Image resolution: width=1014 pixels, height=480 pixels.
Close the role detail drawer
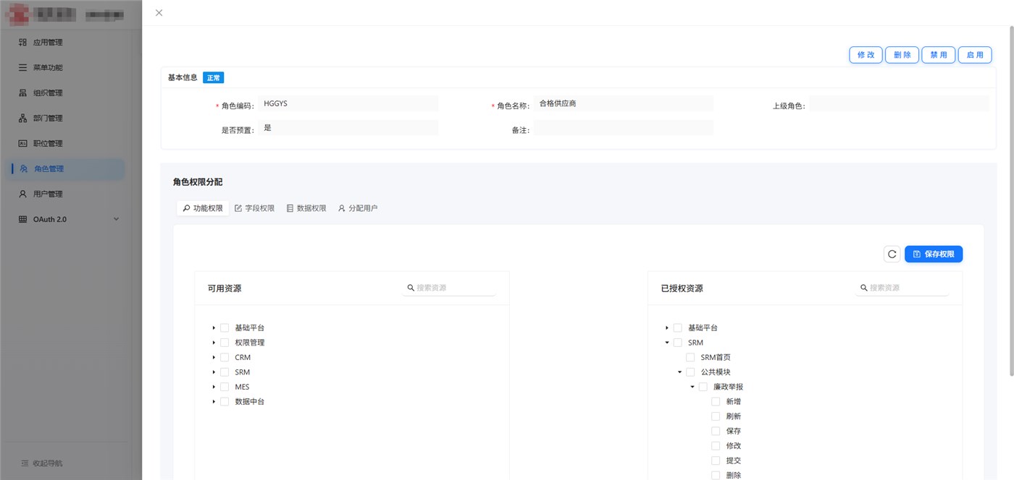159,13
